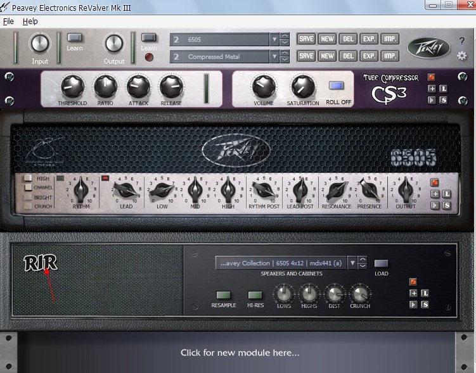476x373 pixels.
Task: Click the LEAD gain knob on amp
Action: point(126,191)
